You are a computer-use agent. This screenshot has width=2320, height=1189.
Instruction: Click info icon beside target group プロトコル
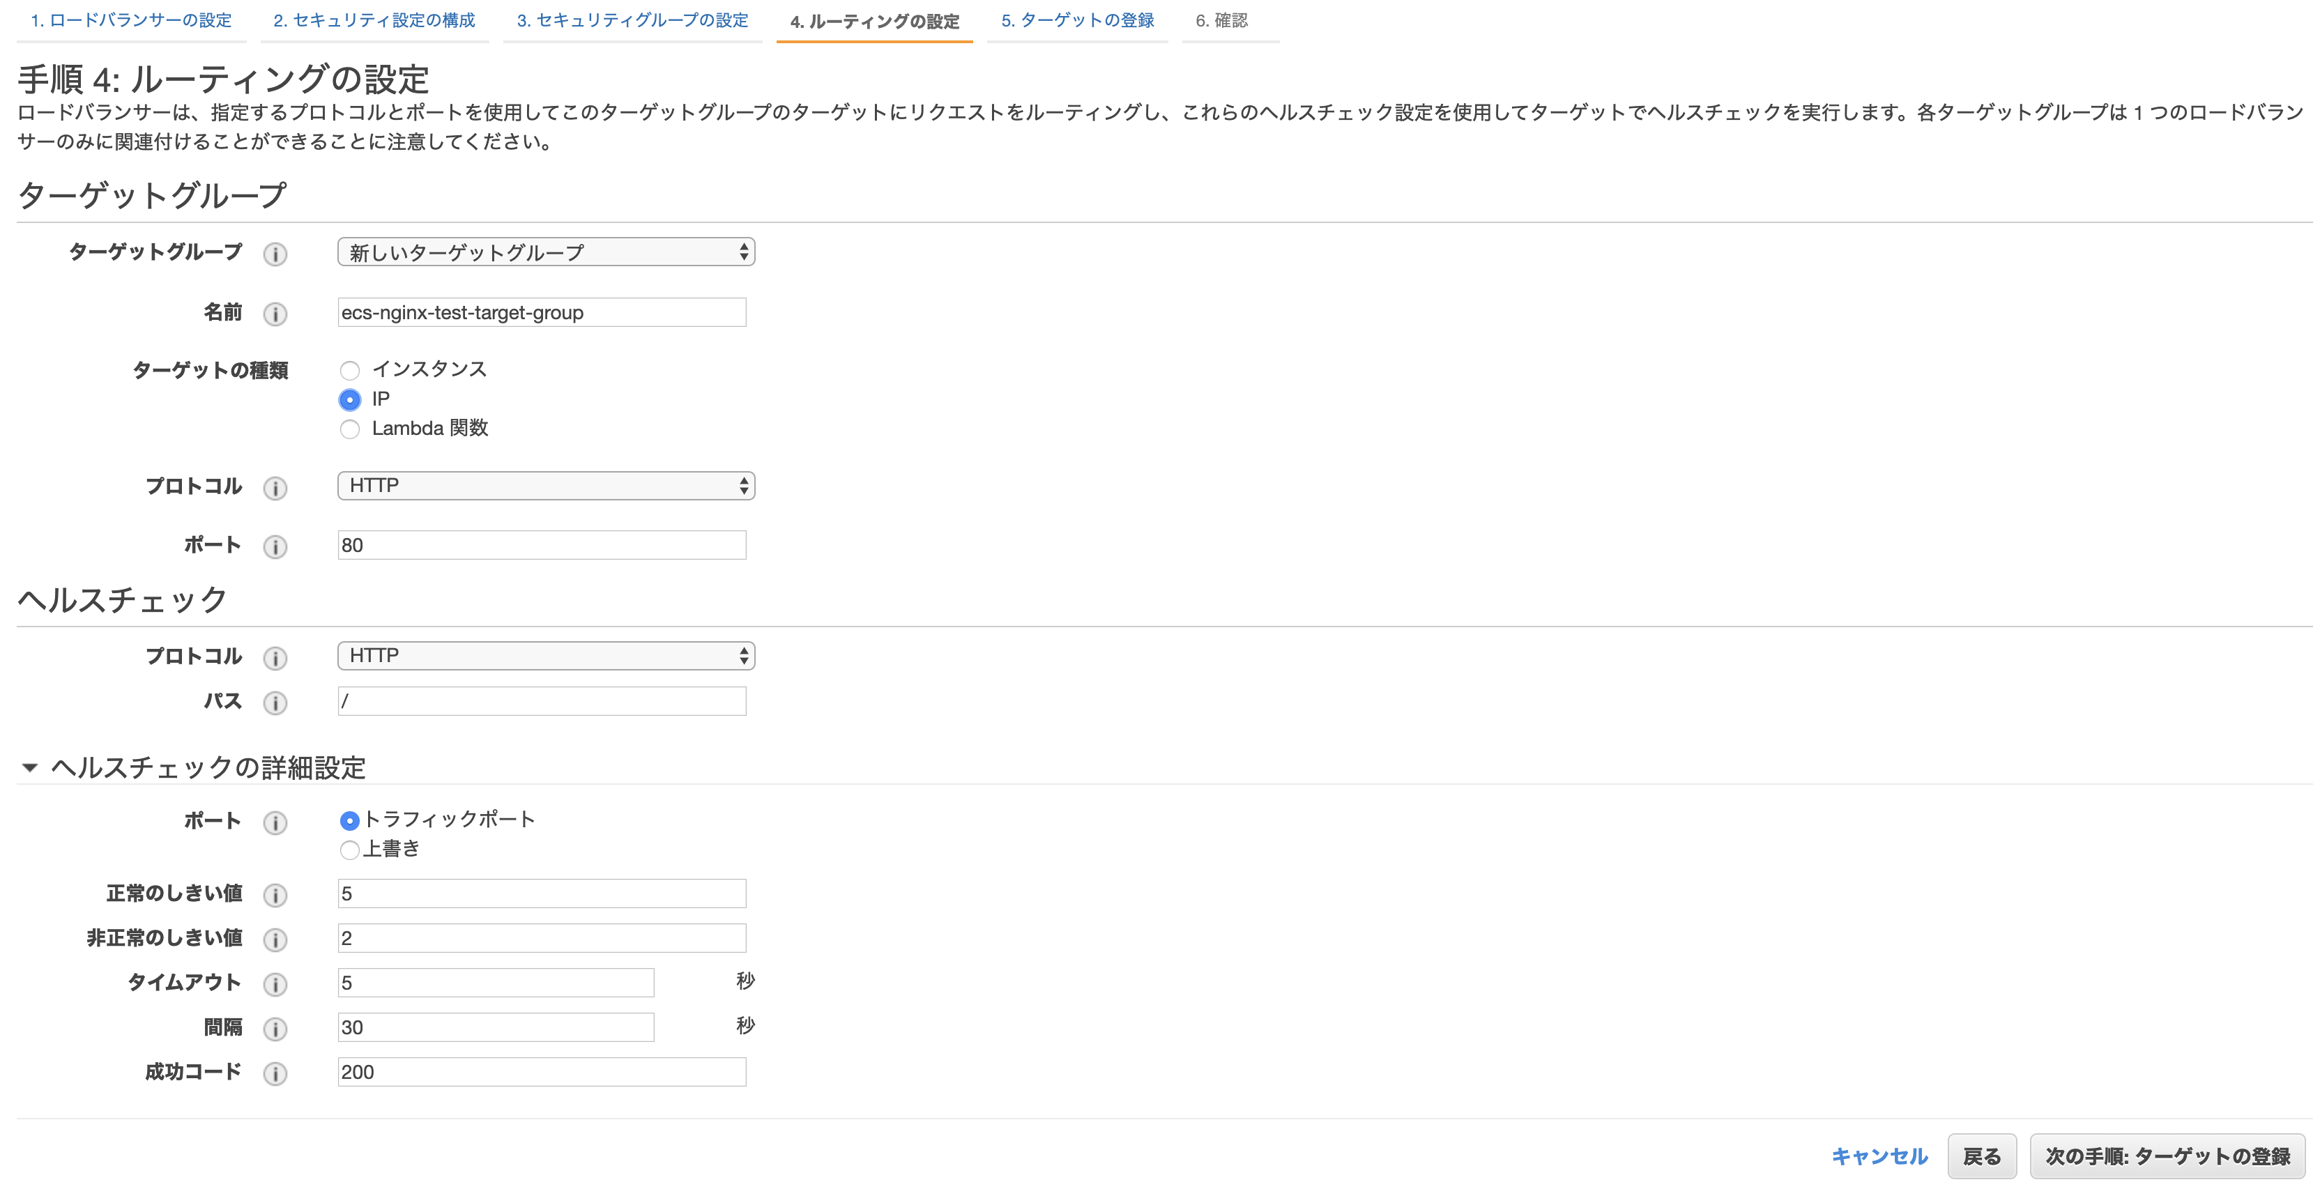pos(275,488)
